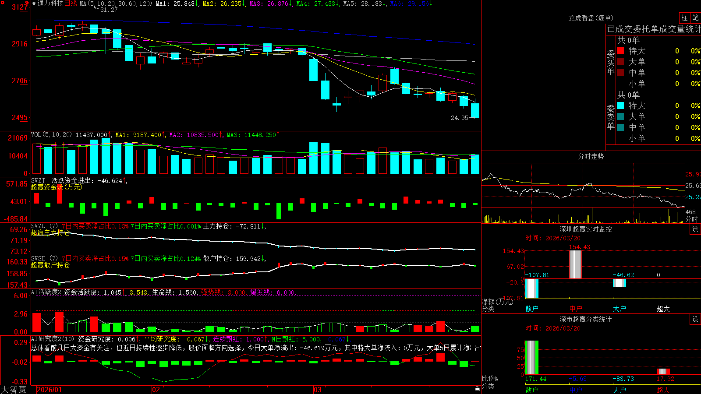Click the 大户 -46.62 bar in 实时监控 chart

619,283
